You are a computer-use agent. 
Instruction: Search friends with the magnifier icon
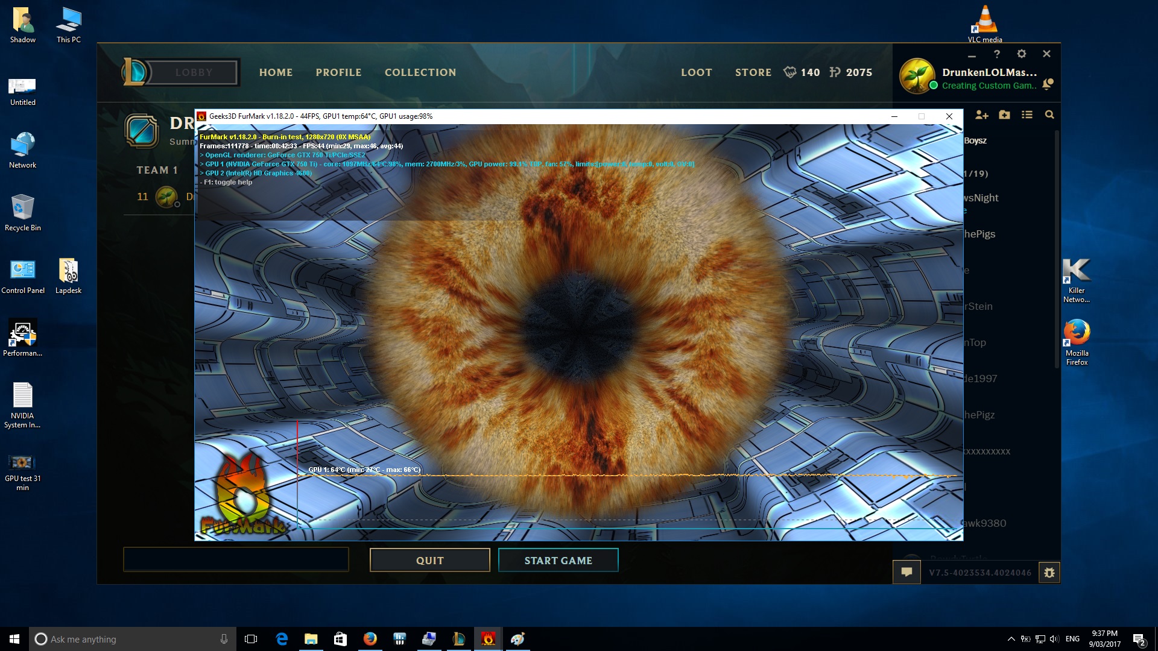pyautogui.click(x=1049, y=115)
